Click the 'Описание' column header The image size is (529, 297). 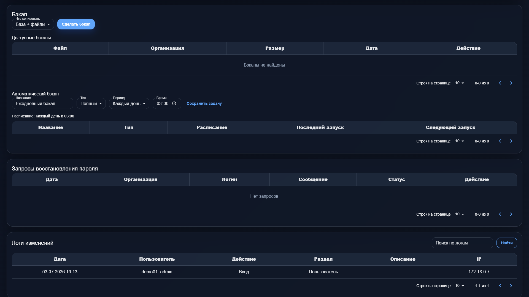(403, 259)
